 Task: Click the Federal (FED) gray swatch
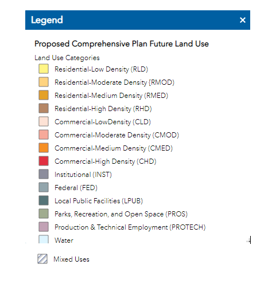44,187
